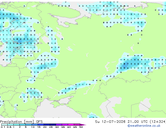Click the 0.1–0.5 mm legend color swatch
Viewport: 166px width, 128px height.
(4, 125)
